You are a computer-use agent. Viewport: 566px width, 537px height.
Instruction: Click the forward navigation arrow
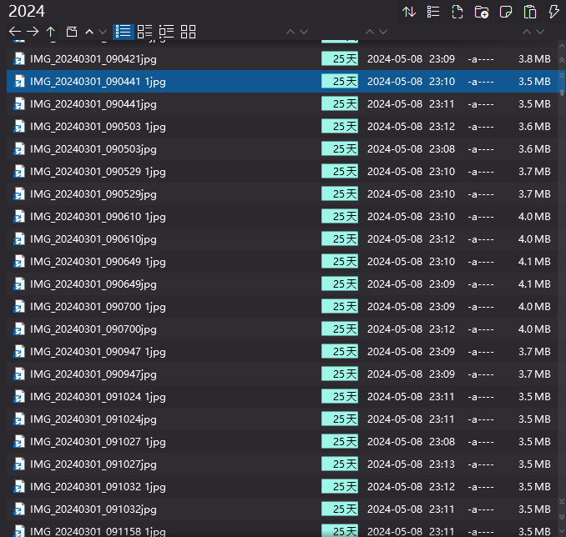[33, 32]
